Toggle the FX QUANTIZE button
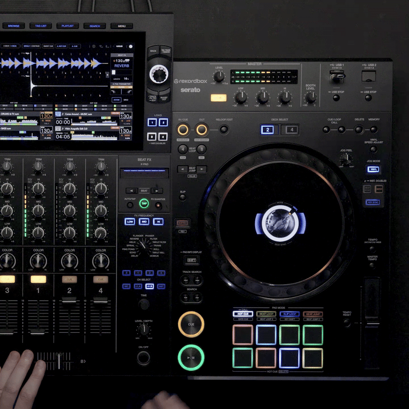The width and height of the screenshot is (409, 409). click(158, 206)
